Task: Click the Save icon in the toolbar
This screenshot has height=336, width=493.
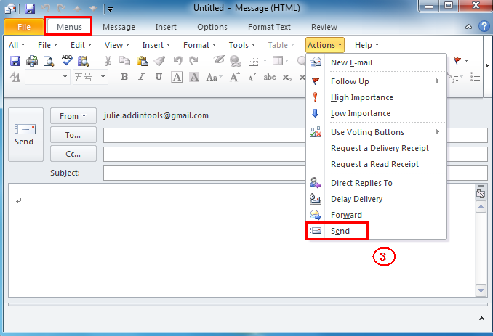Action: coord(15,60)
